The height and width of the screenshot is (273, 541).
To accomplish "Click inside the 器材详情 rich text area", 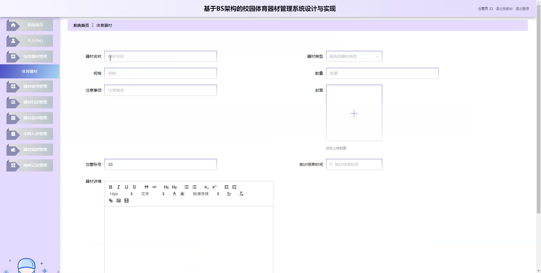I will 189,240.
